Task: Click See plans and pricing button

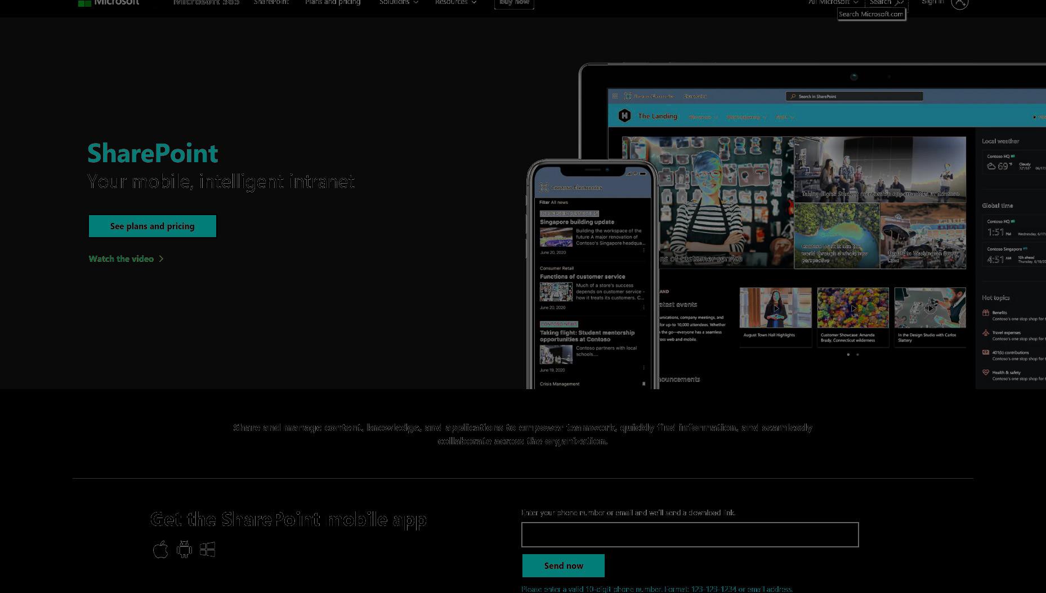Action: point(153,226)
